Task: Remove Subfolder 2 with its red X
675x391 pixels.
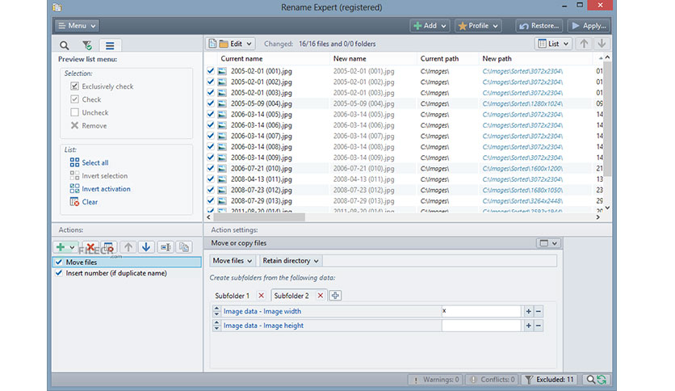Action: [321, 296]
